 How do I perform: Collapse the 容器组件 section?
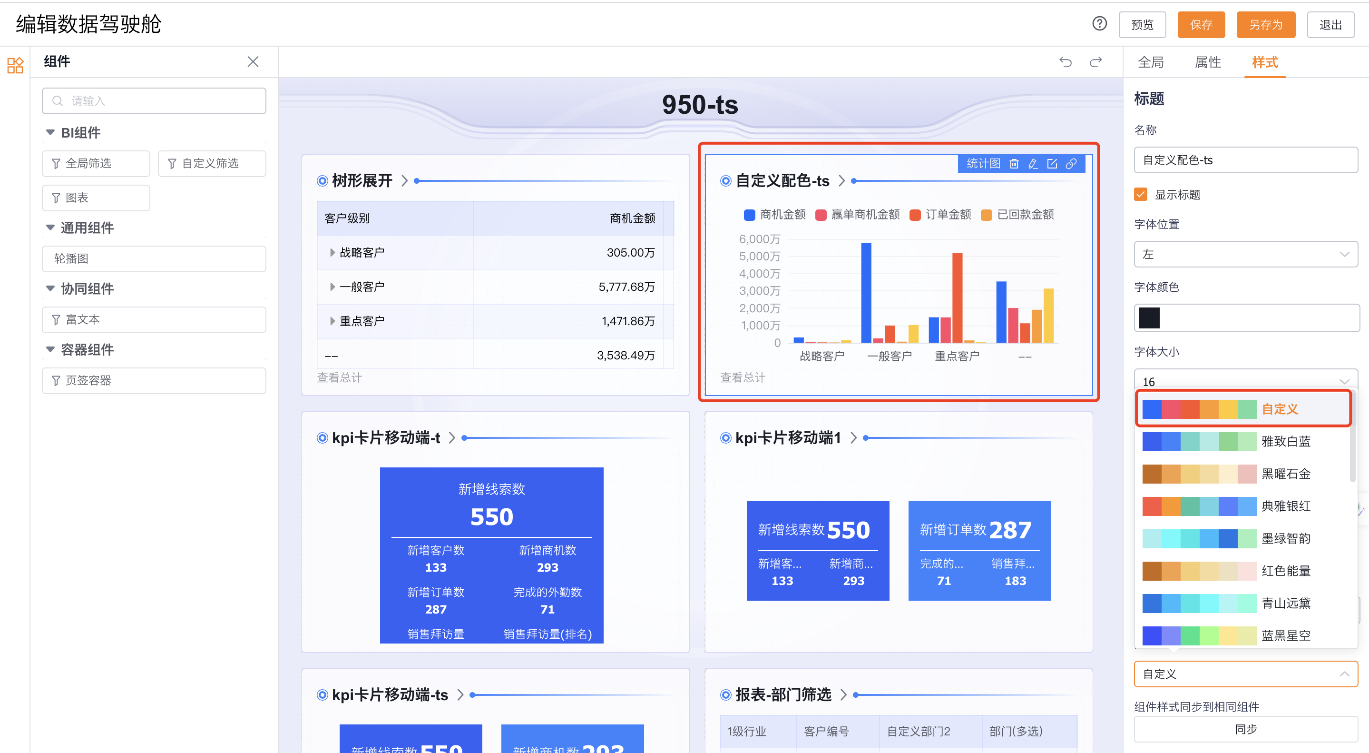tap(50, 349)
